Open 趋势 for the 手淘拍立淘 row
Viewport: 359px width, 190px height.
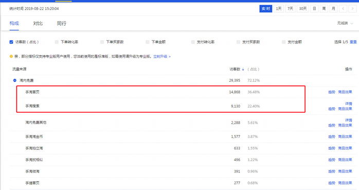coord(332,148)
